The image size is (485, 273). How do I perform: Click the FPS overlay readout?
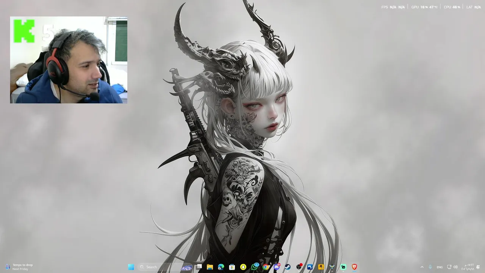[x=393, y=7]
